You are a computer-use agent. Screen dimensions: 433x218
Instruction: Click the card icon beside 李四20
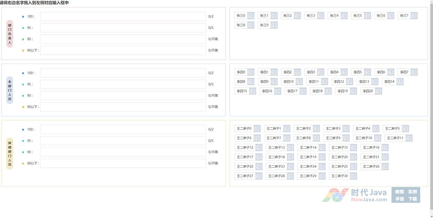pos(378,91)
